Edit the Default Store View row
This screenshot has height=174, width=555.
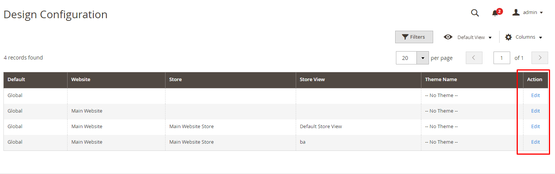[x=535, y=127]
